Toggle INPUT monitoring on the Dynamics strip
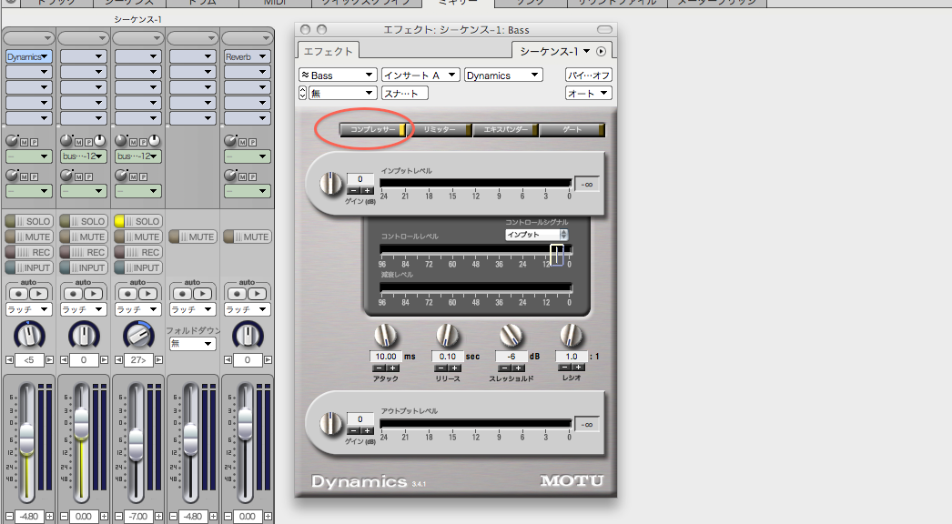The image size is (952, 524). tap(28, 267)
